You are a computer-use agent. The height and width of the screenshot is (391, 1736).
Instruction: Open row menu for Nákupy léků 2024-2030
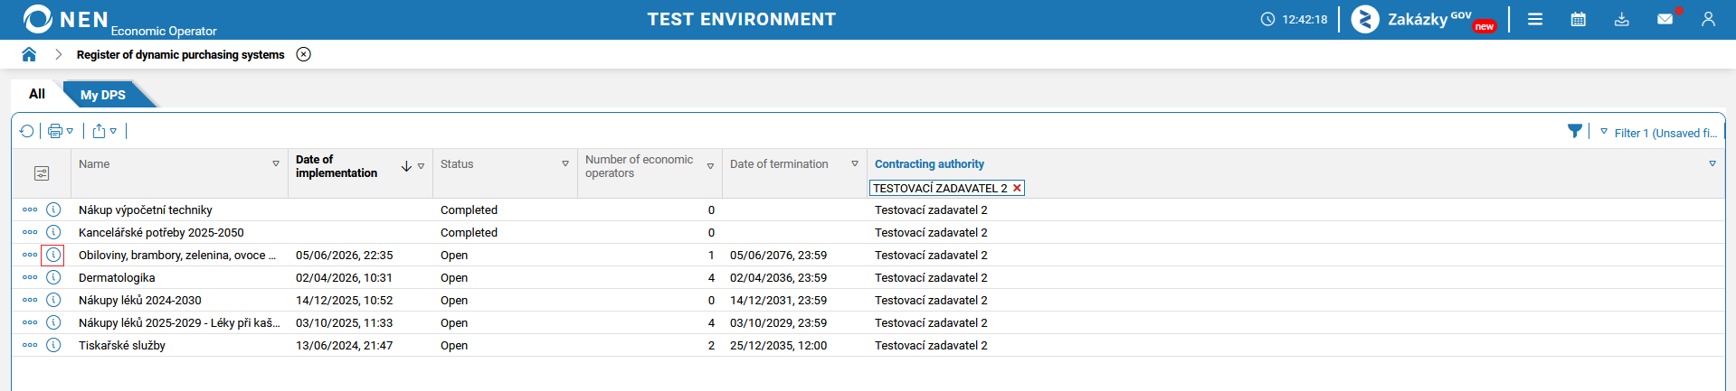pyautogui.click(x=30, y=300)
